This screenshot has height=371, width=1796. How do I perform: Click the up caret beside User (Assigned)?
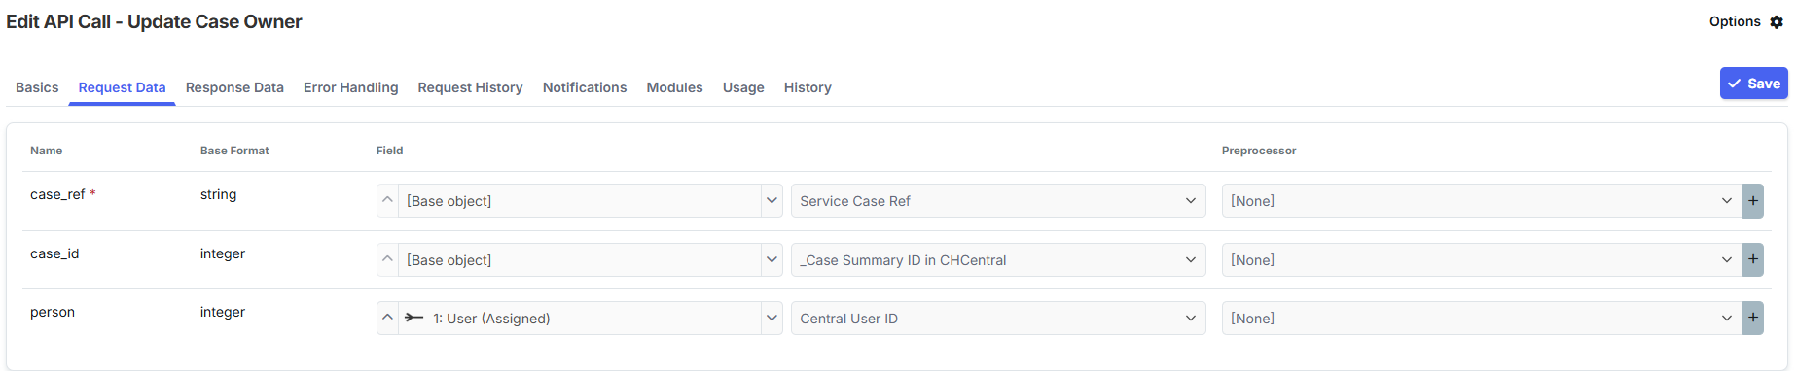point(387,318)
